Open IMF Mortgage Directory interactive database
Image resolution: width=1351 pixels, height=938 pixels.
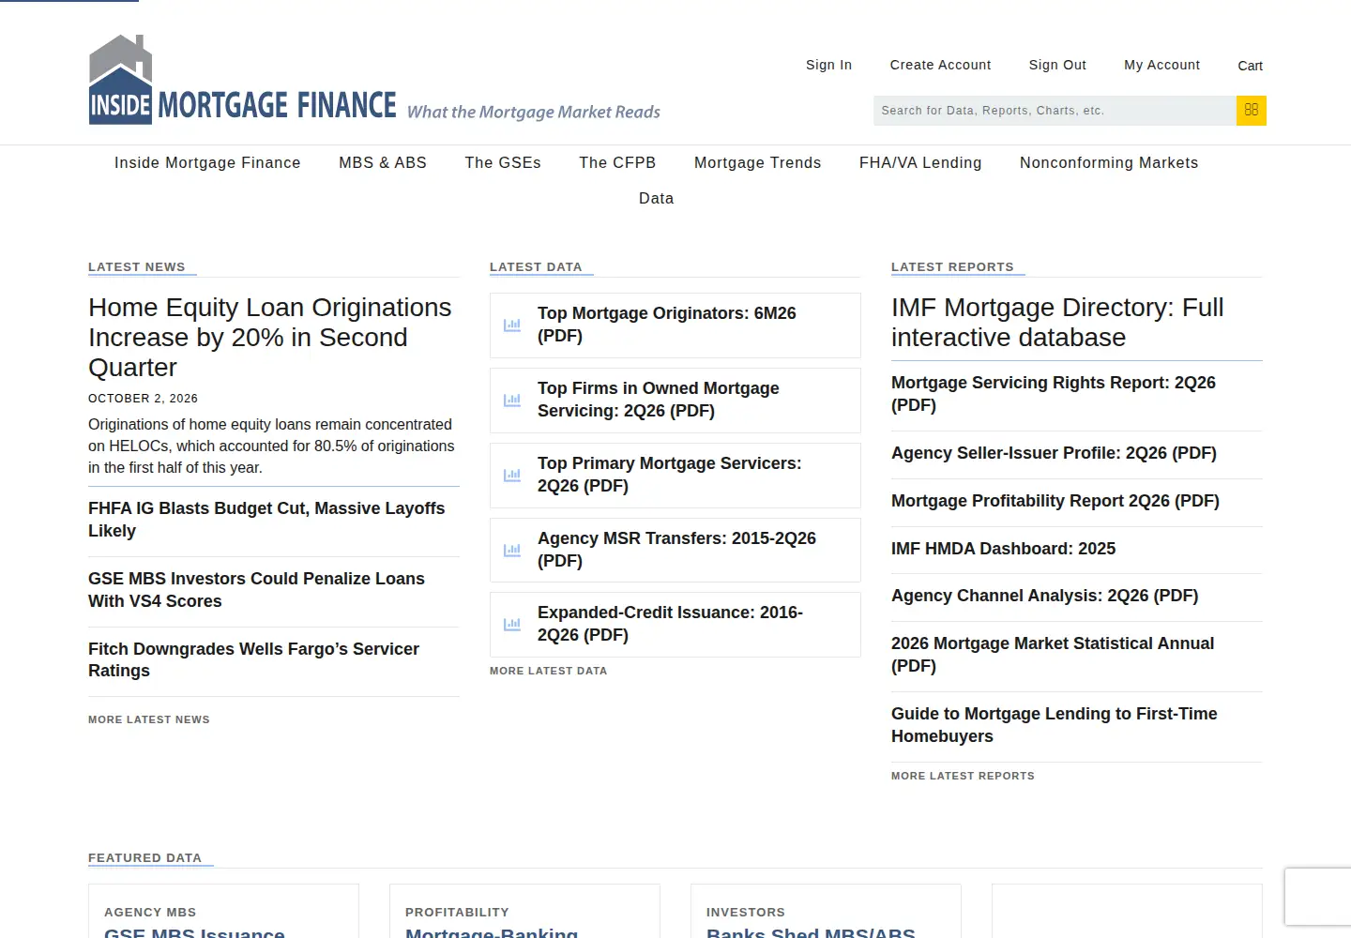click(1057, 323)
